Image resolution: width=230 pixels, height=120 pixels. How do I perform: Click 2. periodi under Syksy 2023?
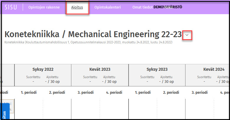[x=171, y=93]
